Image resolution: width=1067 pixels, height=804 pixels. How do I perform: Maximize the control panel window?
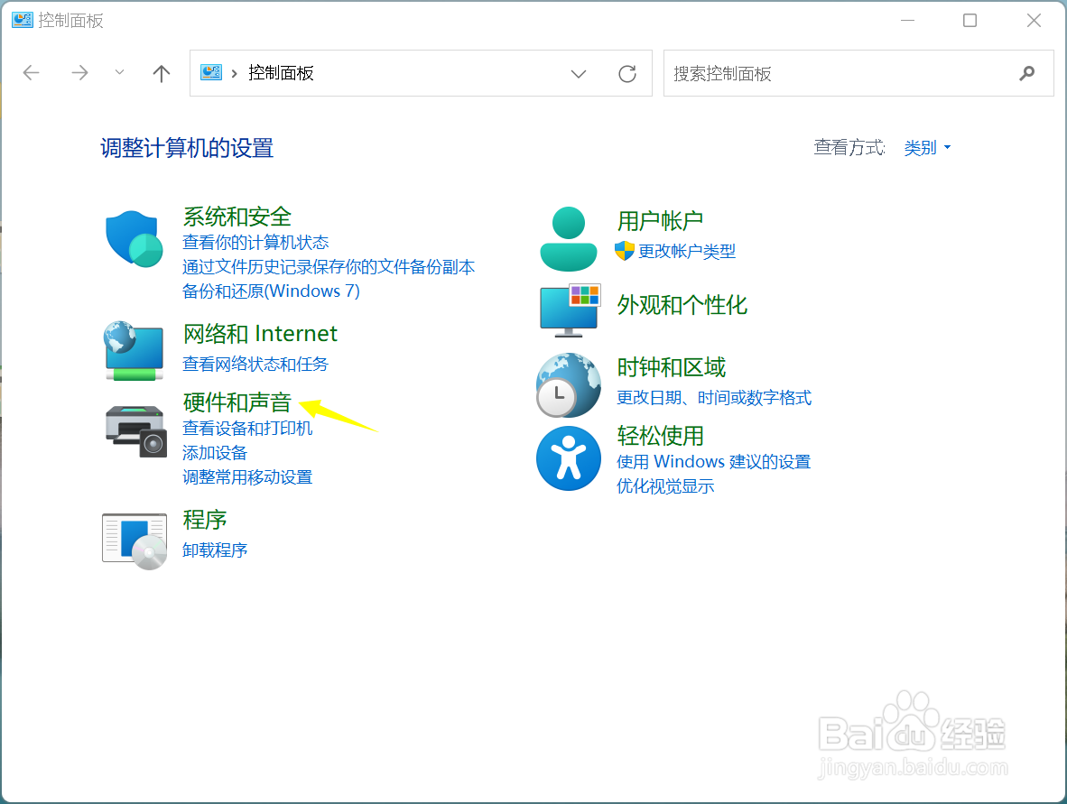click(970, 21)
